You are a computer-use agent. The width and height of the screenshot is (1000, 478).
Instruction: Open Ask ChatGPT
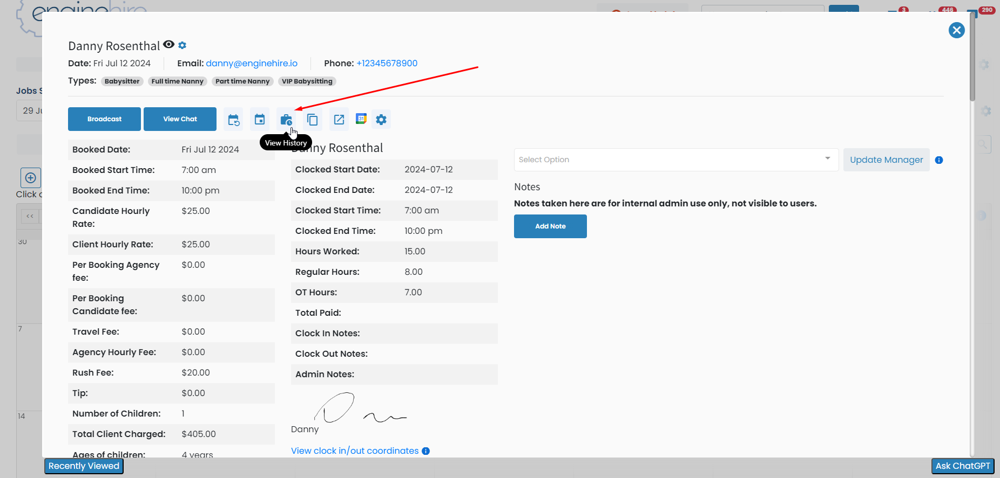click(963, 466)
